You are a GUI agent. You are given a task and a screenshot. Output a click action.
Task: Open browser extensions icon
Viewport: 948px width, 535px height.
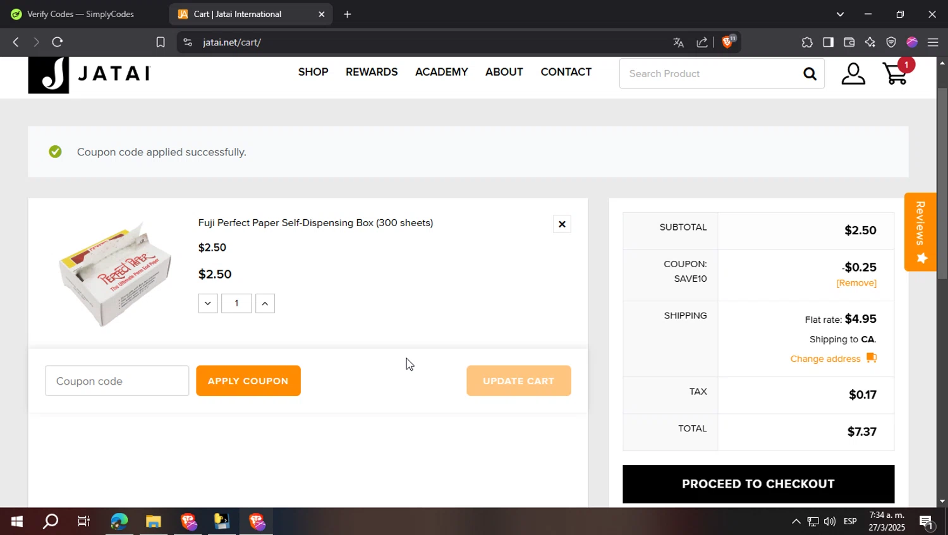(x=807, y=42)
